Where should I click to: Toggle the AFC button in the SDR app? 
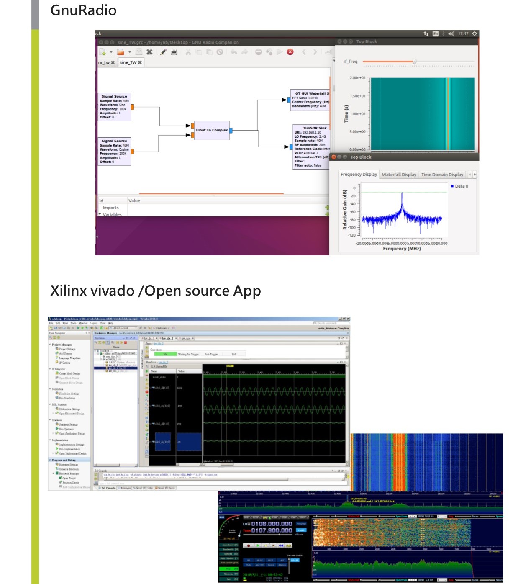point(282,560)
